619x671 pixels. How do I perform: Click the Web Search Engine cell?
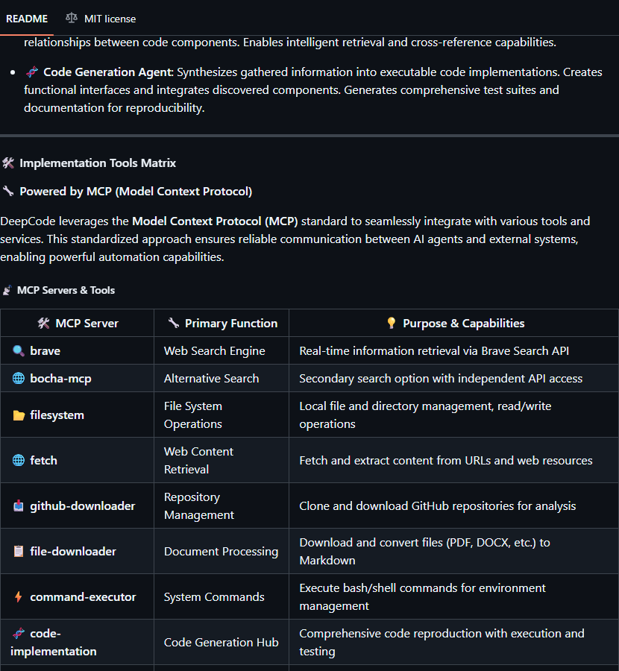(x=221, y=351)
